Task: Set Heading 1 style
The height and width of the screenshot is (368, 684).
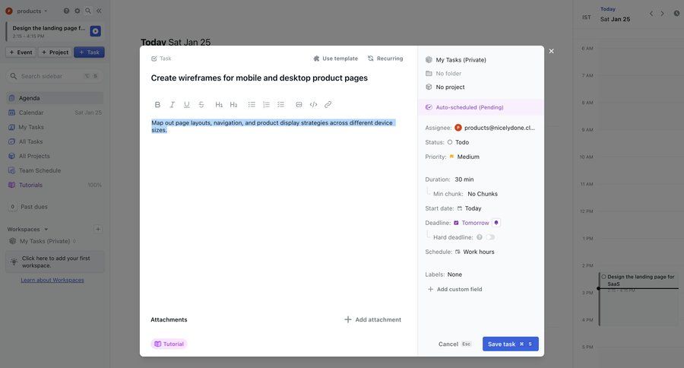Action: (219, 104)
